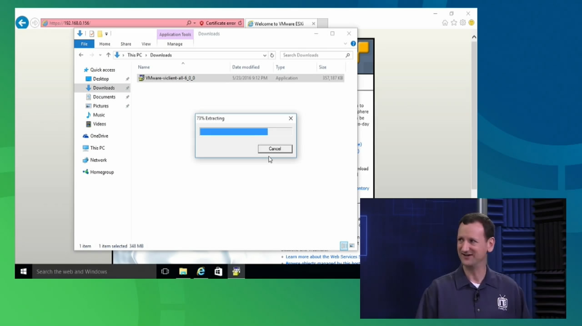The width and height of the screenshot is (582, 326).
Task: Open browser Home icon
Action: [445, 23]
